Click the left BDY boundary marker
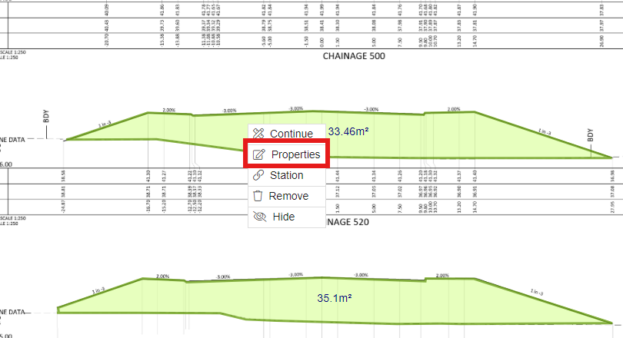 (x=46, y=117)
